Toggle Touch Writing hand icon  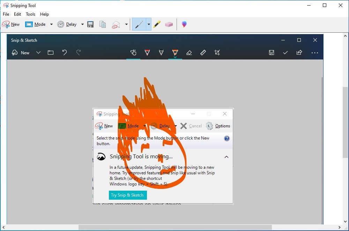click(x=133, y=53)
